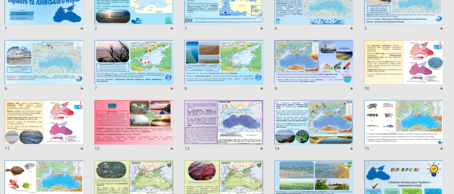The height and width of the screenshot is (194, 454).
Task: Click the slide number label '6'
Action: [6, 88]
